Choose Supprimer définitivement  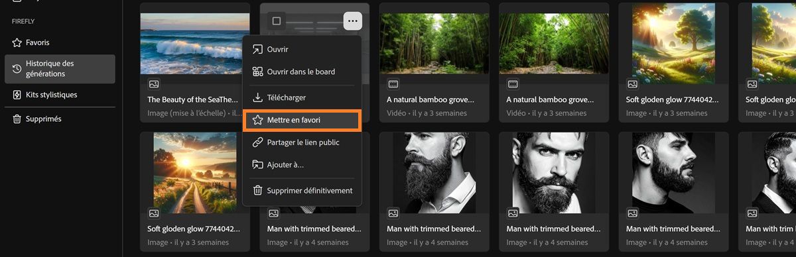[302, 190]
